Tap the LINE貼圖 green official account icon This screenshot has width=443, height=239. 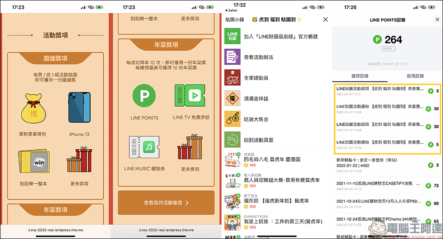tap(233, 36)
